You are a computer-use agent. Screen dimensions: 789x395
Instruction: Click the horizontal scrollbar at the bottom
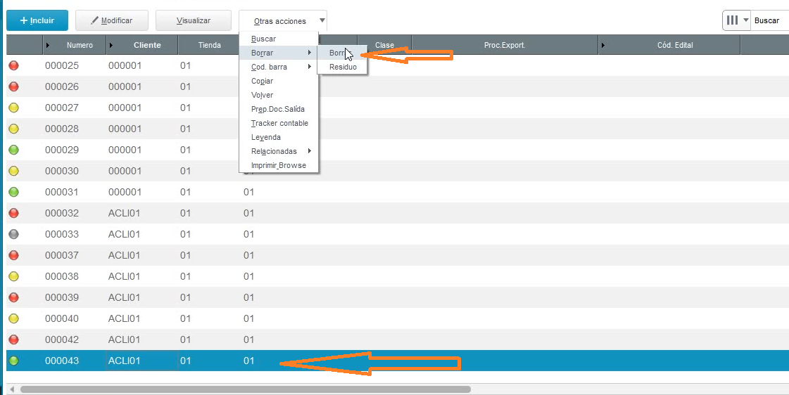[245, 389]
